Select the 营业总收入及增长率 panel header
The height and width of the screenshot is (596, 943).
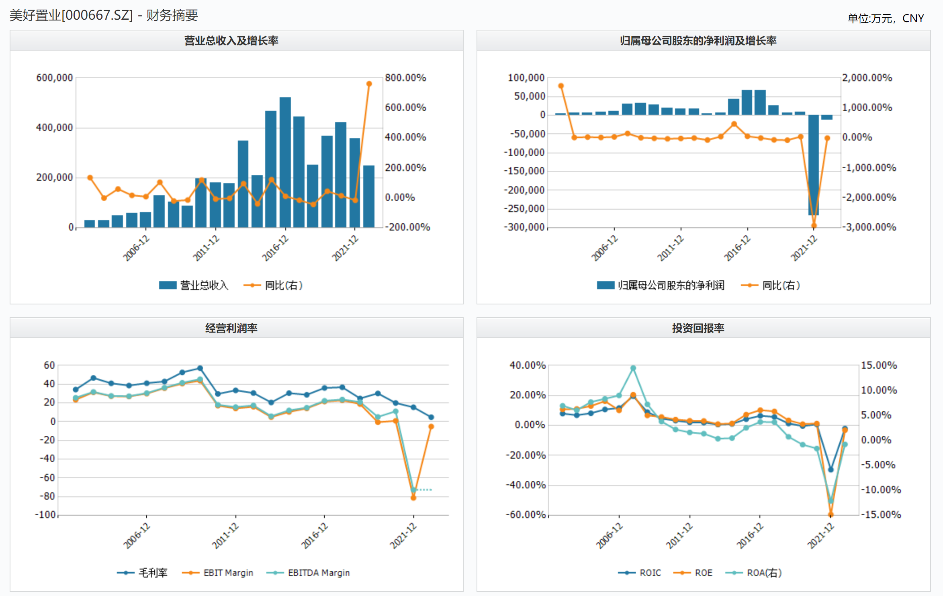click(x=231, y=41)
